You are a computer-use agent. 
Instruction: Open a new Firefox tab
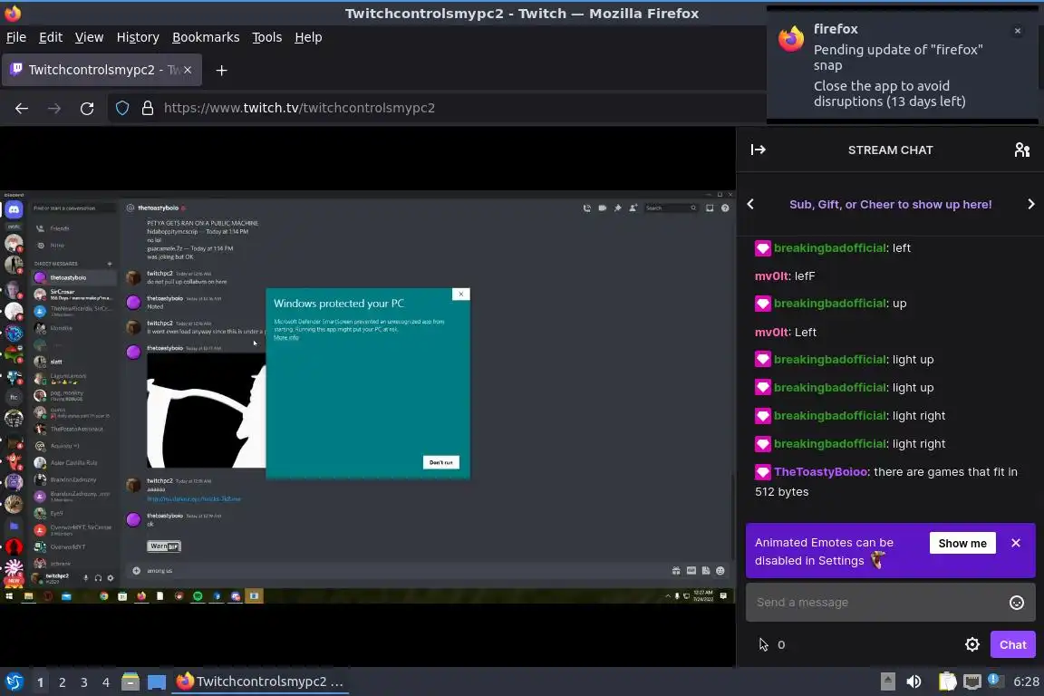coord(222,70)
